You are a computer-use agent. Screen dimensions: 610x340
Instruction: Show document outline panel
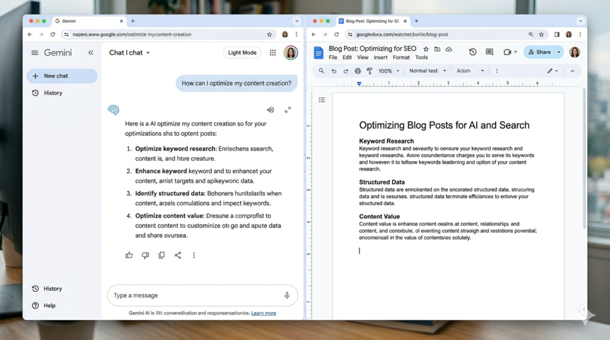point(322,100)
